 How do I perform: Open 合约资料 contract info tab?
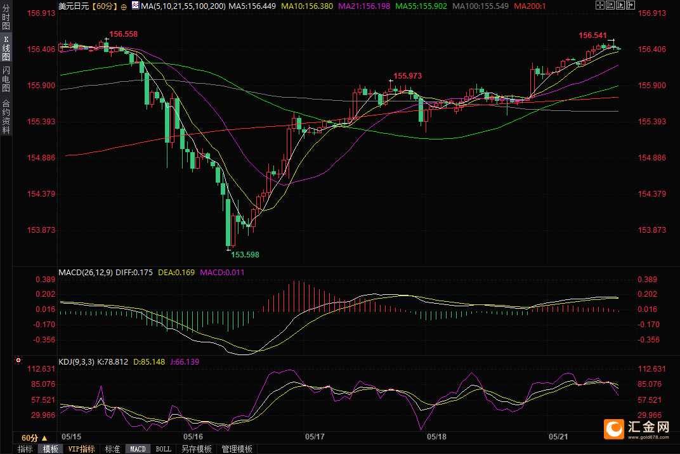pos(6,116)
